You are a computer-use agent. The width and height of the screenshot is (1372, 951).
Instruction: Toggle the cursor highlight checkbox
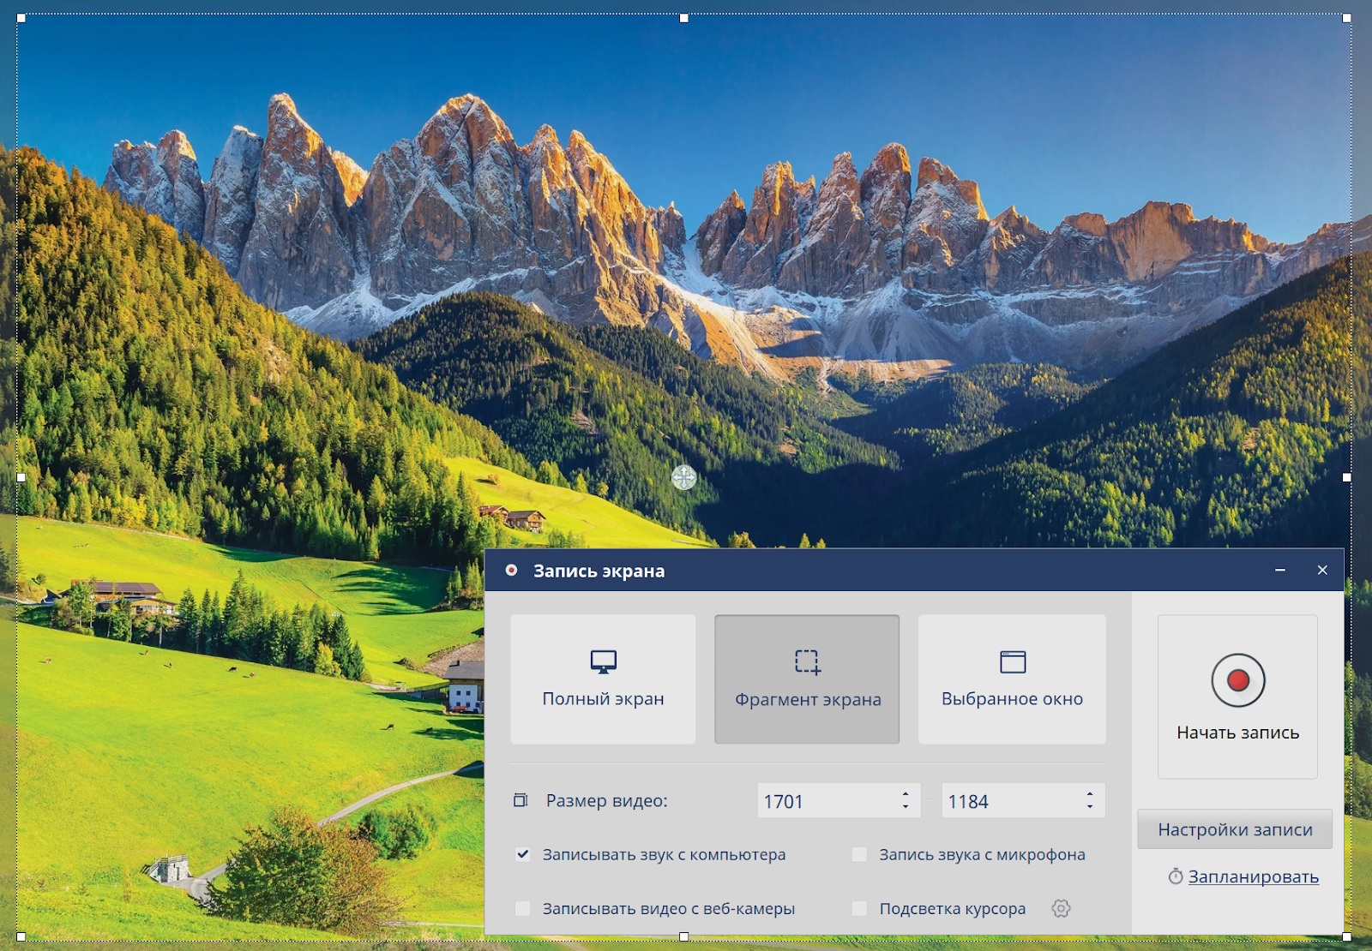pos(859,908)
